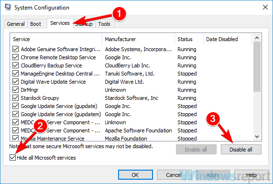Sort list by Status column header
Screen dimensions: 273x184
(189, 39)
